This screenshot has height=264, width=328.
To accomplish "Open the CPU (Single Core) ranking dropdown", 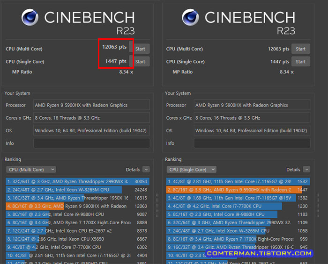I will coord(191,170).
